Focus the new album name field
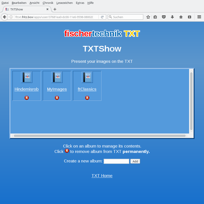 tap(117, 161)
